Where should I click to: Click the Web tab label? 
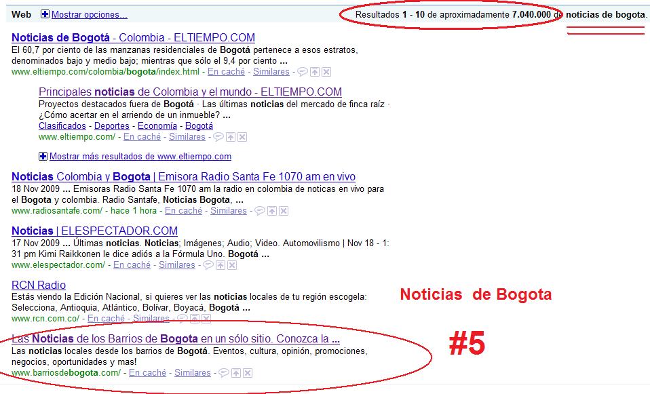21,14
